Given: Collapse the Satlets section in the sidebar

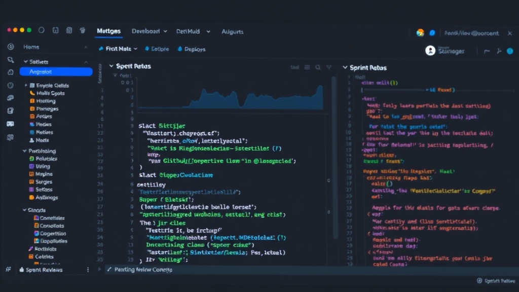Looking at the screenshot, I should click(x=25, y=61).
